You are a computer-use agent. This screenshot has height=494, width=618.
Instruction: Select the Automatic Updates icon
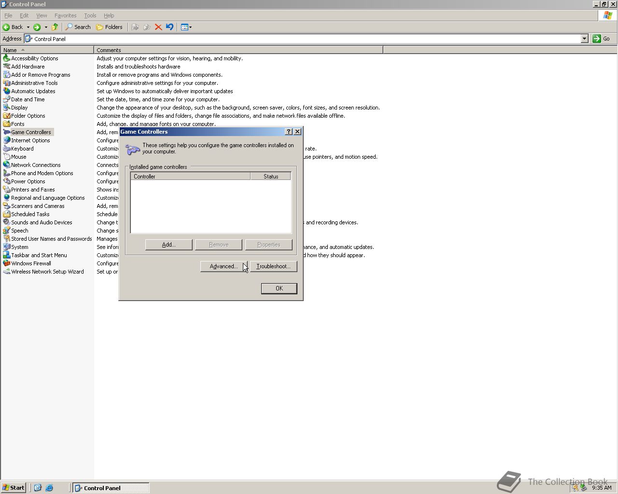click(x=6, y=91)
